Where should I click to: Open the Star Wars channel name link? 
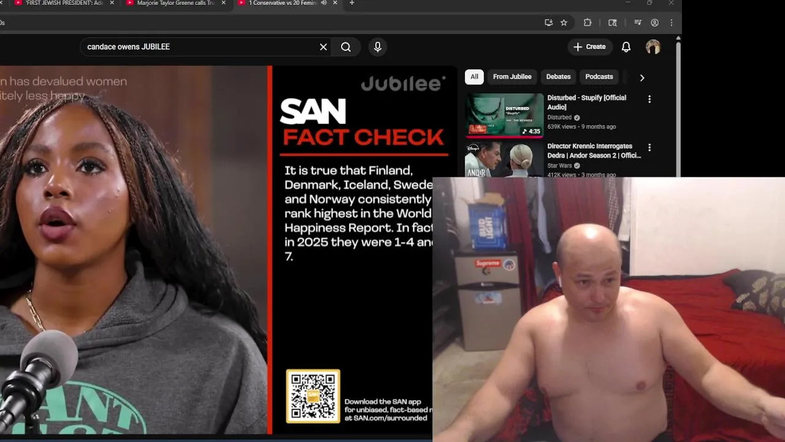(559, 166)
